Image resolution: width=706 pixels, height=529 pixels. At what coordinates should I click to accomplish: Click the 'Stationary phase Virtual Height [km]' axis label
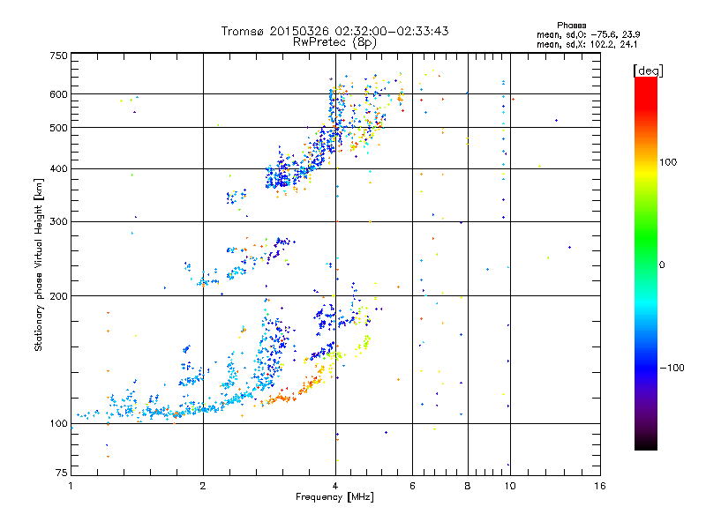pos(38,264)
